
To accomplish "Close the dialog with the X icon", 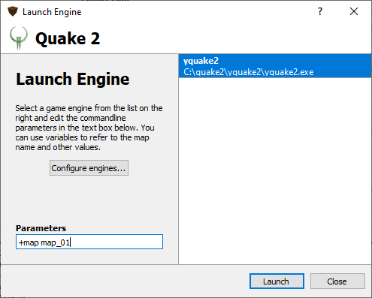I will pos(354,11).
